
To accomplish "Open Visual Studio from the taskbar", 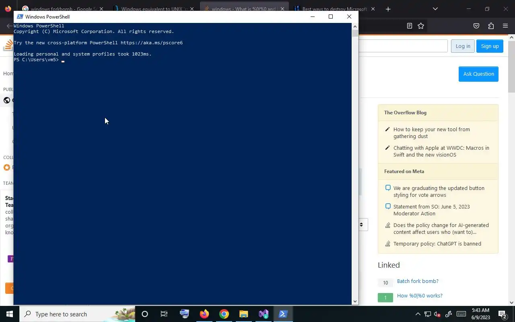I will (x=264, y=314).
